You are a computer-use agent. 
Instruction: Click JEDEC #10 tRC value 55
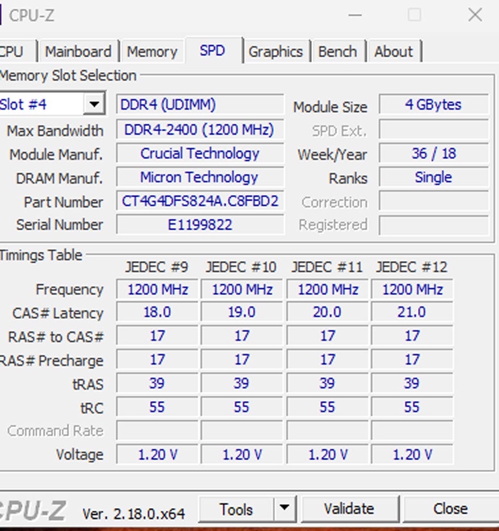click(x=242, y=407)
